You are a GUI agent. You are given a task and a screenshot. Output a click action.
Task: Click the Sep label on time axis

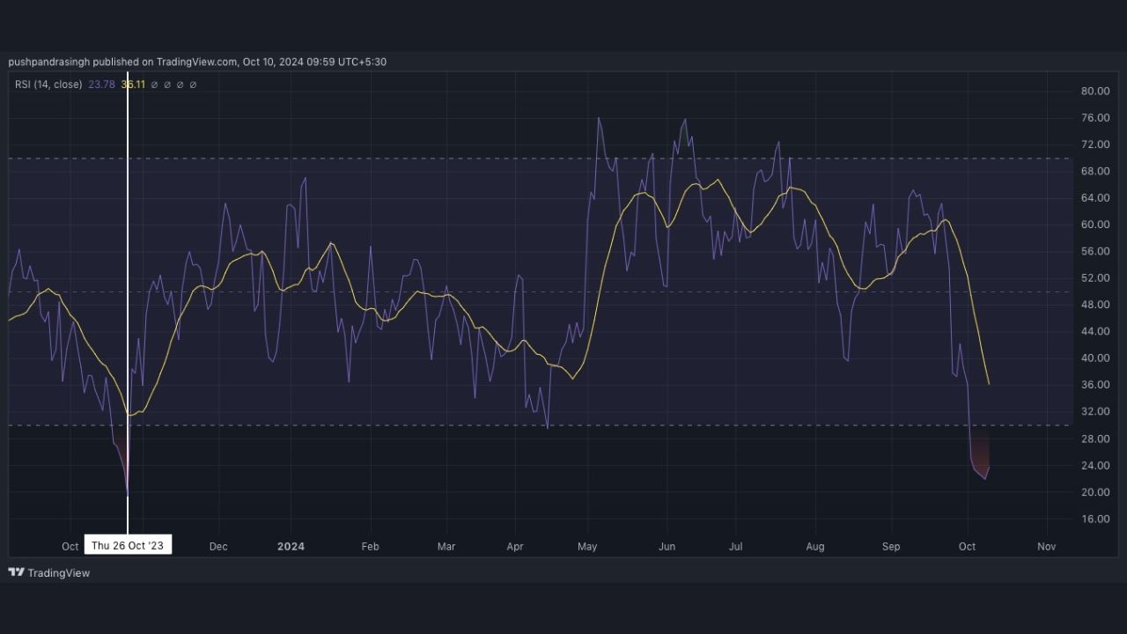(x=891, y=547)
